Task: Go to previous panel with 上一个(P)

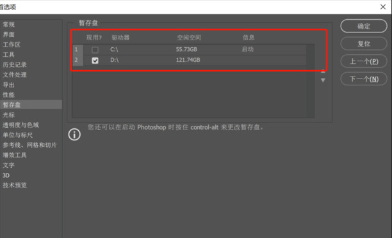Action: point(364,61)
